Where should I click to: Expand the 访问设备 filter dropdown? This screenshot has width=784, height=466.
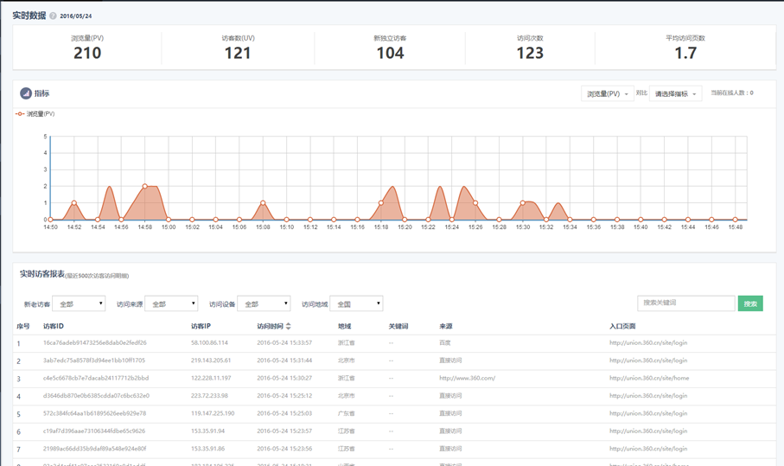(x=264, y=304)
